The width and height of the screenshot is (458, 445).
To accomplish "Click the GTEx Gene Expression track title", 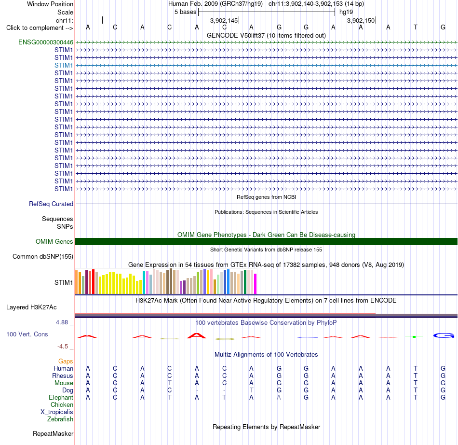I will click(x=266, y=265).
